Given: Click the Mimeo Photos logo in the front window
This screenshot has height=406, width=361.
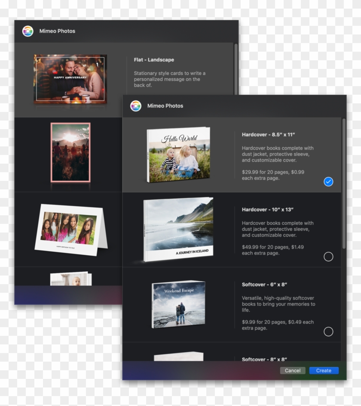Looking at the screenshot, I should (x=136, y=105).
